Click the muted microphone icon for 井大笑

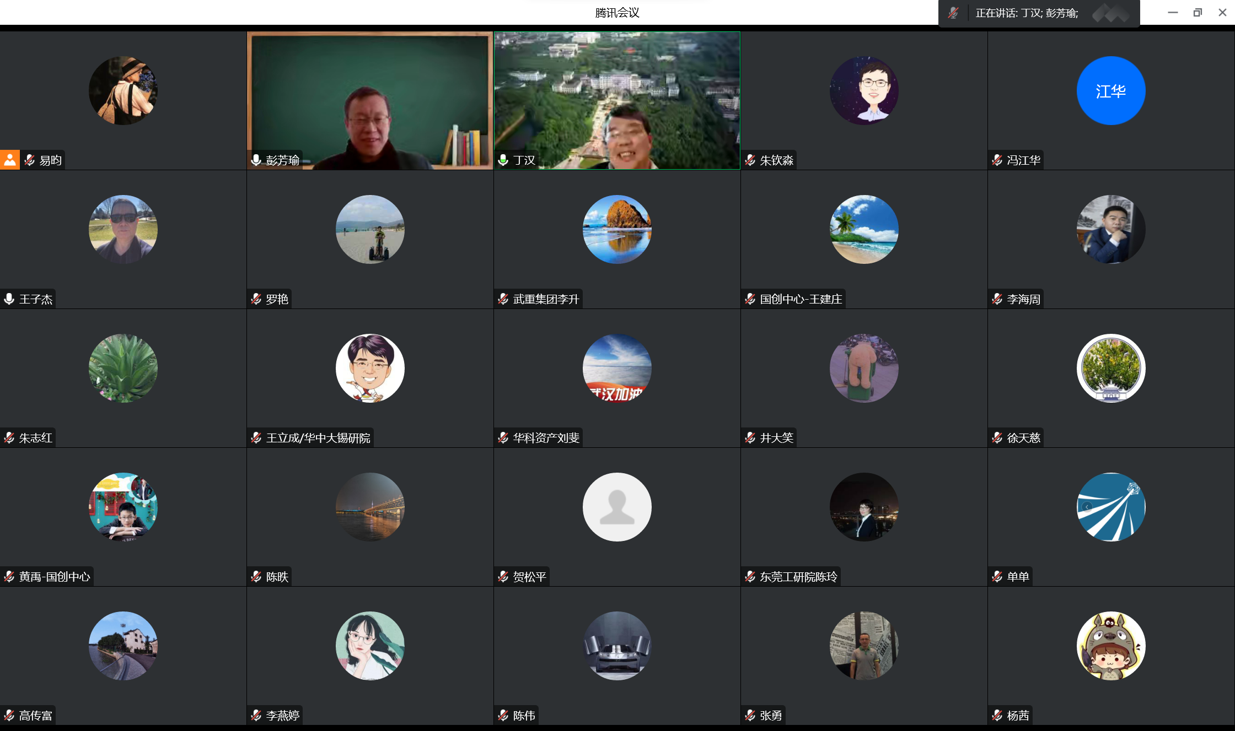click(750, 437)
